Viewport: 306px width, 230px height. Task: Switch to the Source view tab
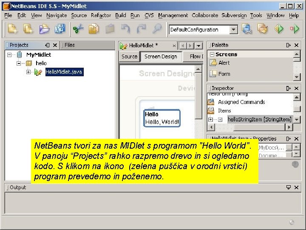[x=129, y=57]
